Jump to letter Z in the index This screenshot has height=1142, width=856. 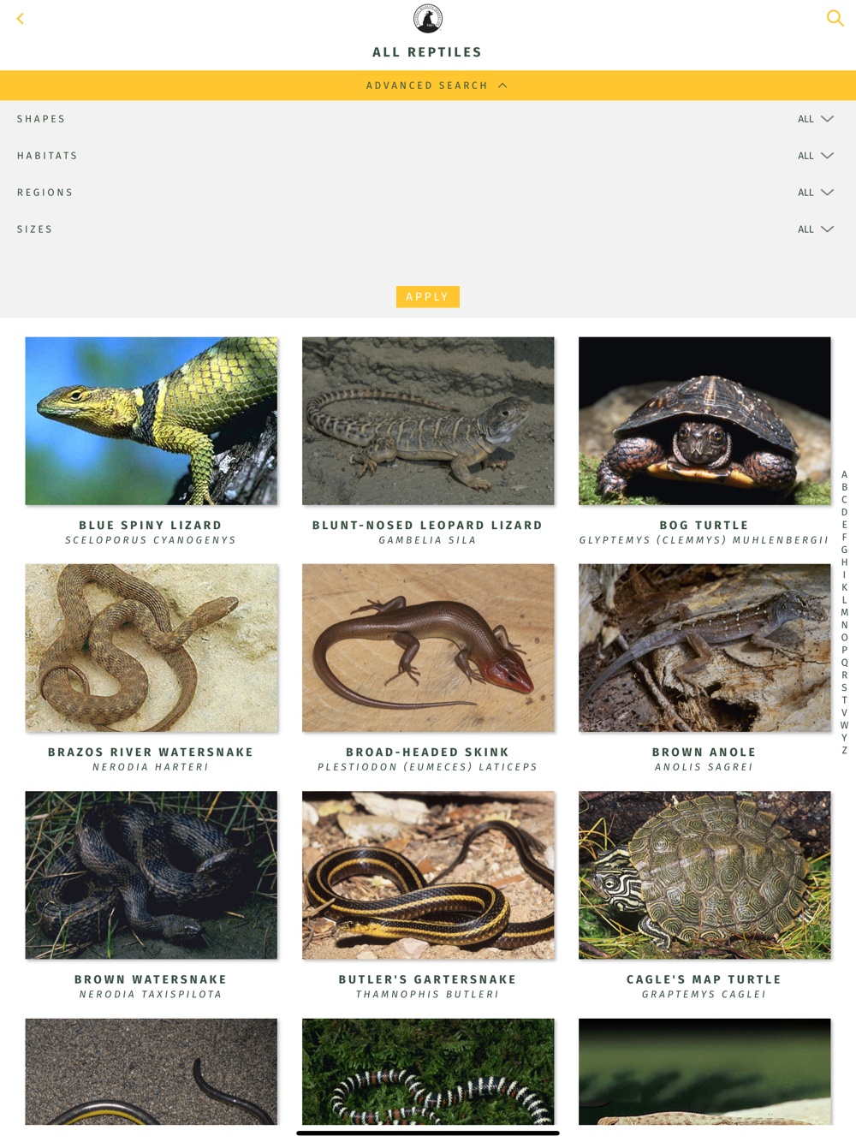(x=844, y=750)
